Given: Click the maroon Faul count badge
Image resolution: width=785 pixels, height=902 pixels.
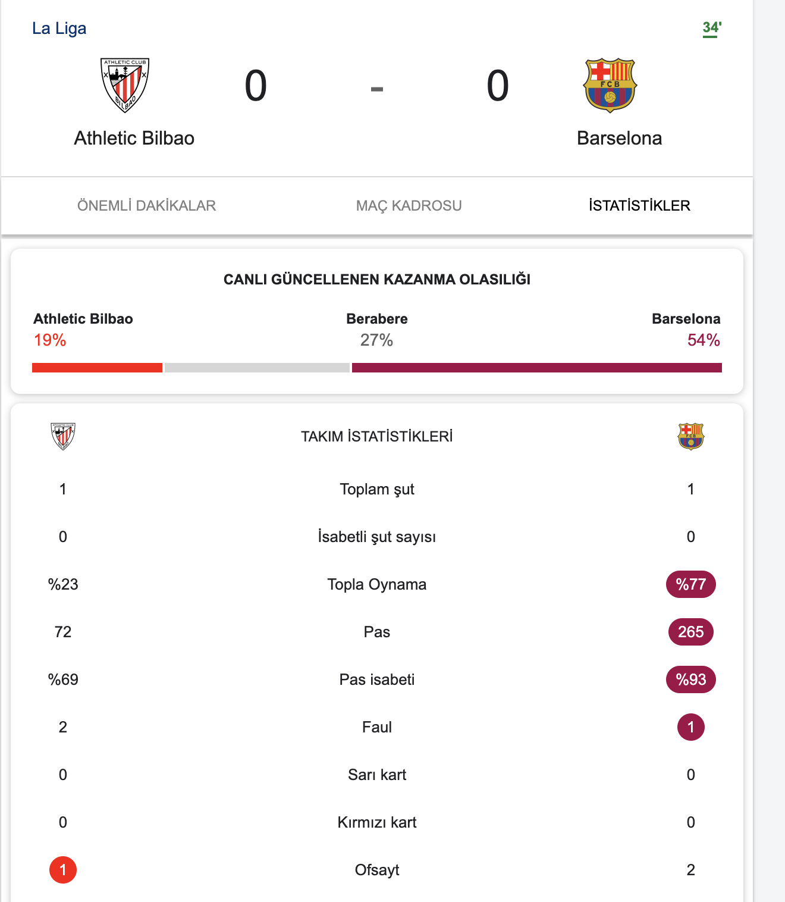Looking at the screenshot, I should 690,727.
